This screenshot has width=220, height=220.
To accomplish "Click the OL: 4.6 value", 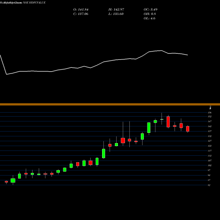I will [150, 18].
